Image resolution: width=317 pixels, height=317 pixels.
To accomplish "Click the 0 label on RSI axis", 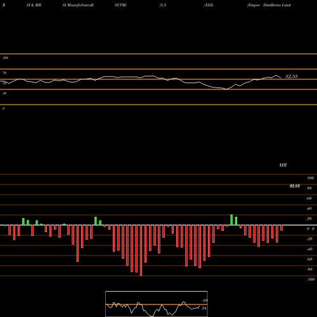I will pos(4,108).
